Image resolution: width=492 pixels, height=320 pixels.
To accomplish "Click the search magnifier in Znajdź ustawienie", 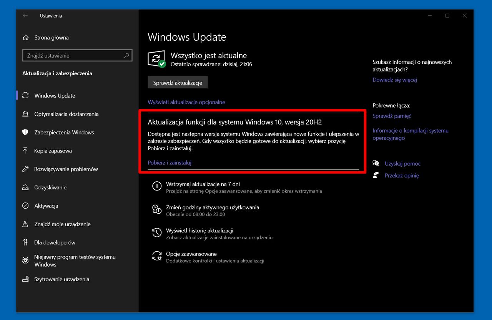I will click(x=126, y=55).
